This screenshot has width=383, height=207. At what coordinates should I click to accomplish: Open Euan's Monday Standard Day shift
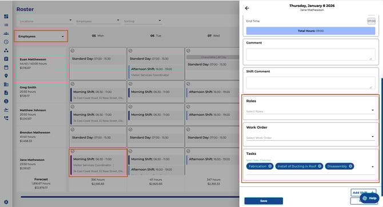(x=98, y=59)
